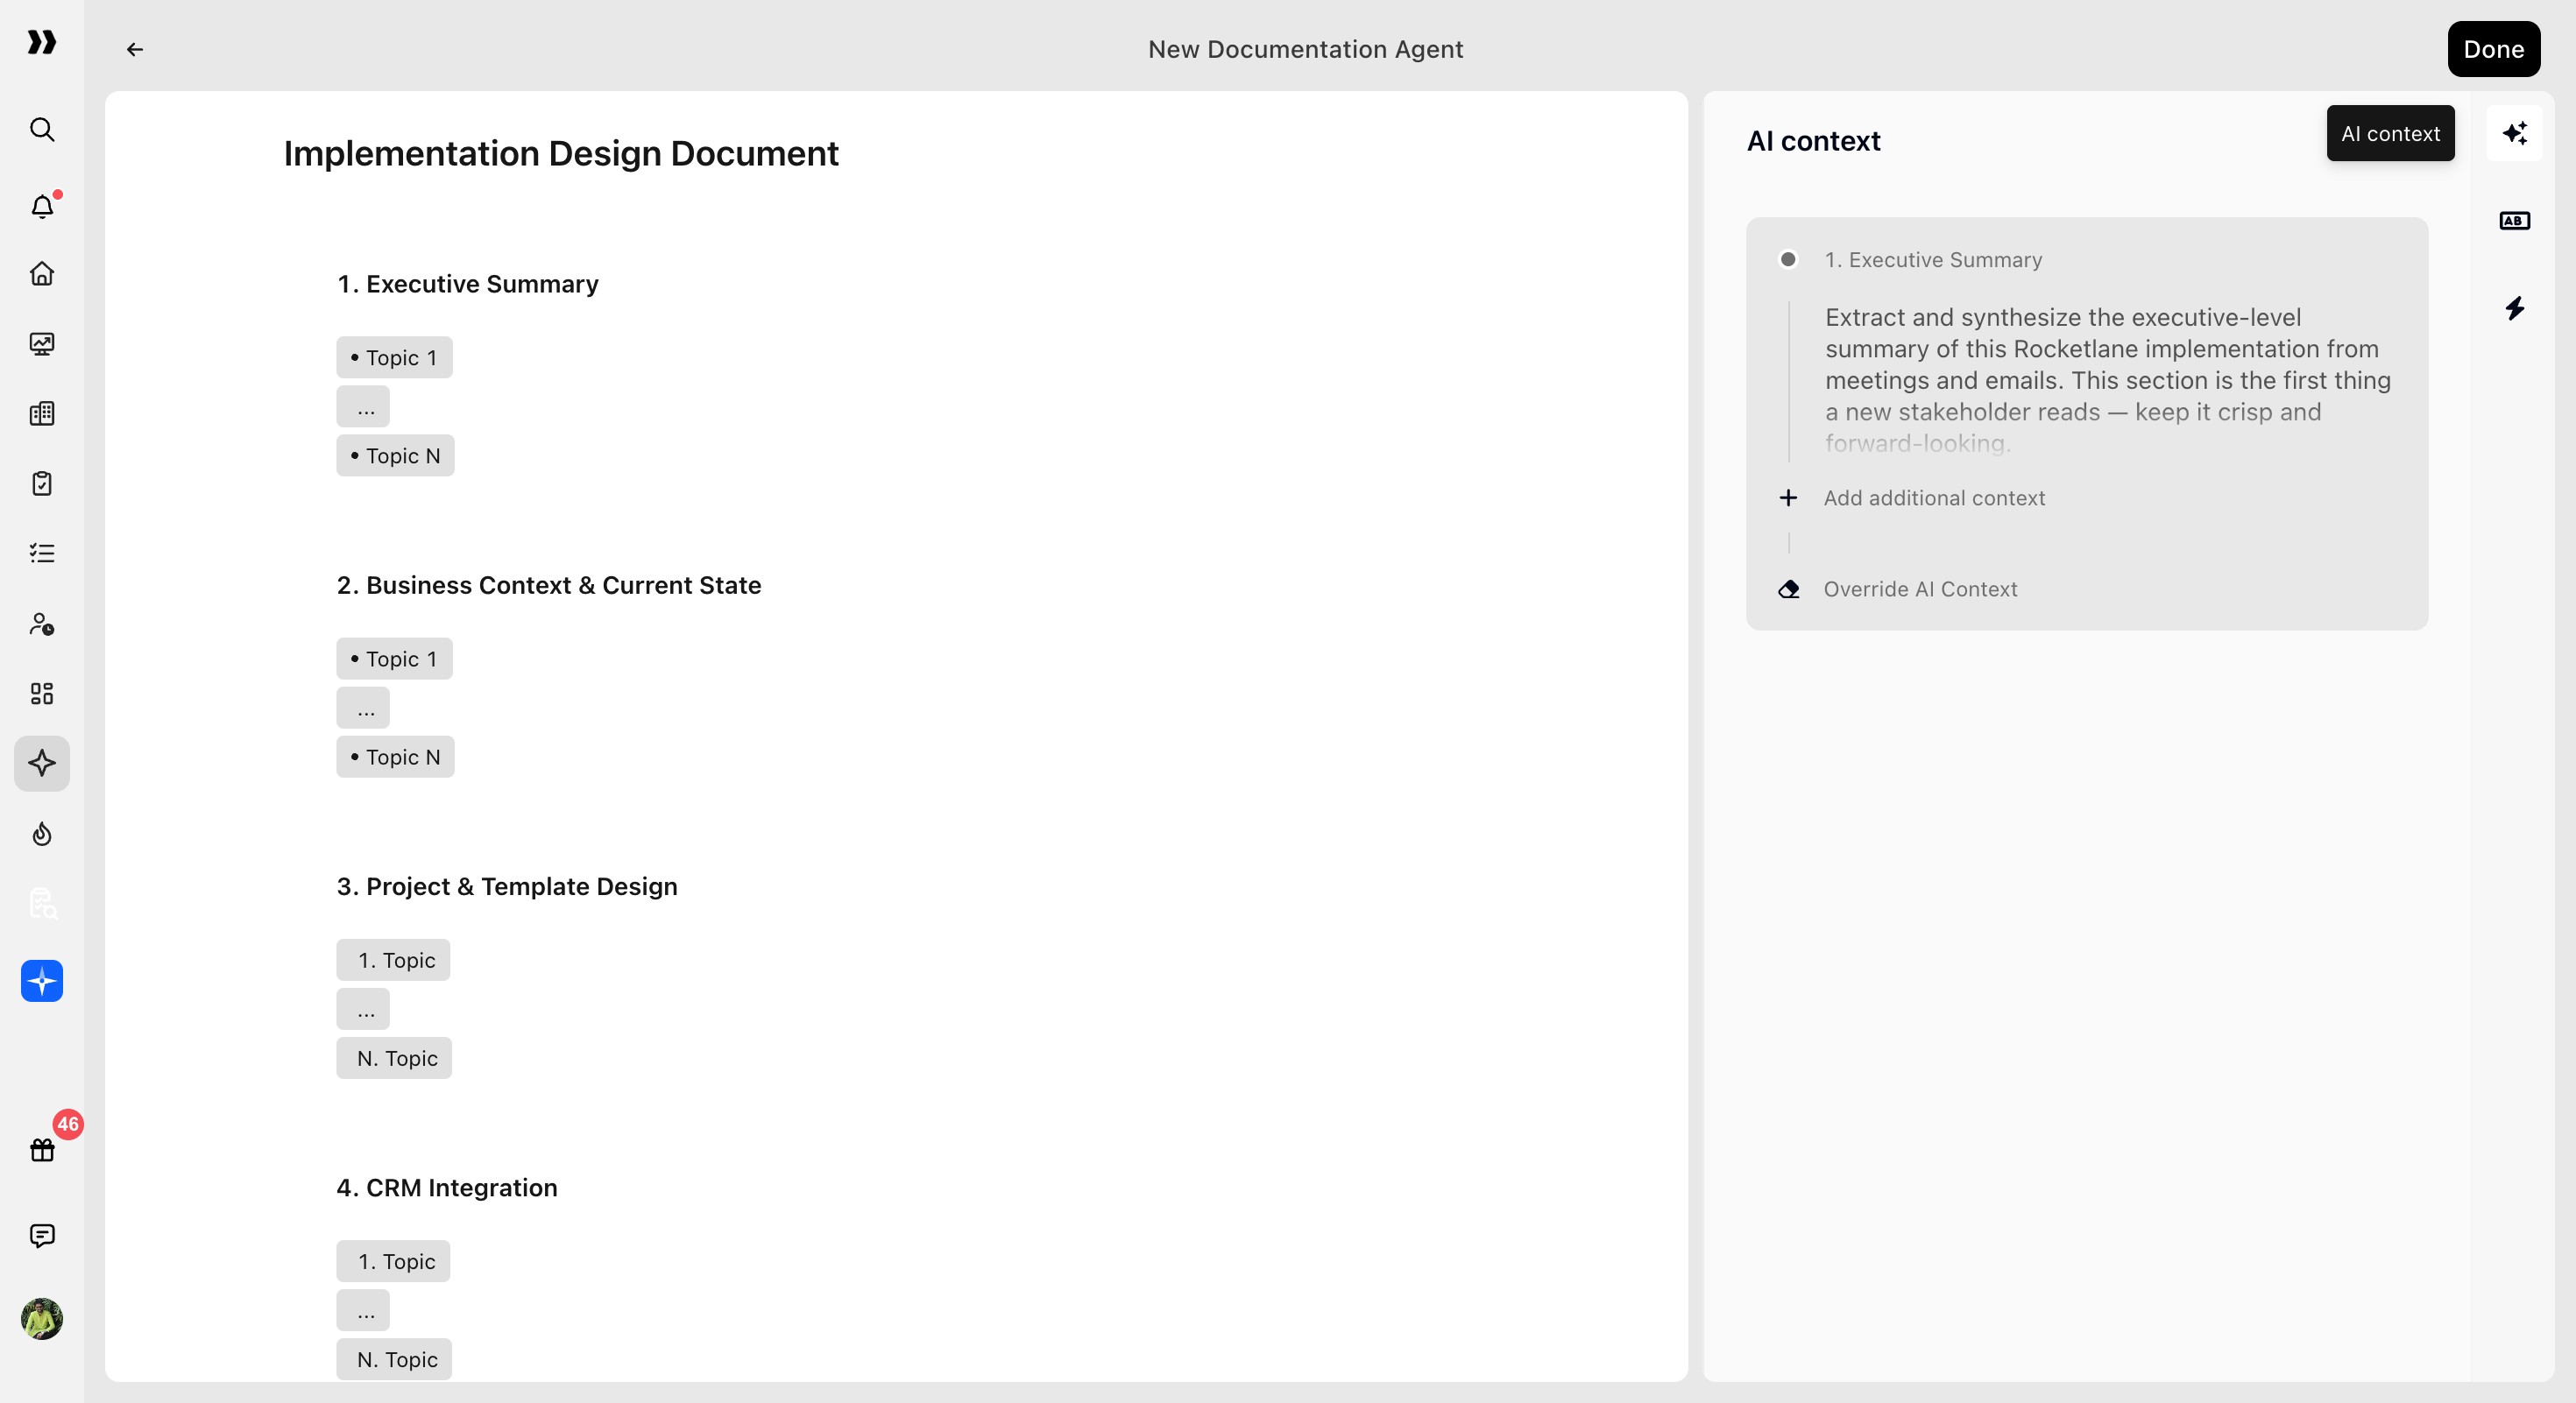2576x1403 pixels.
Task: Click the eraser icon for Override
Action: [1788, 589]
